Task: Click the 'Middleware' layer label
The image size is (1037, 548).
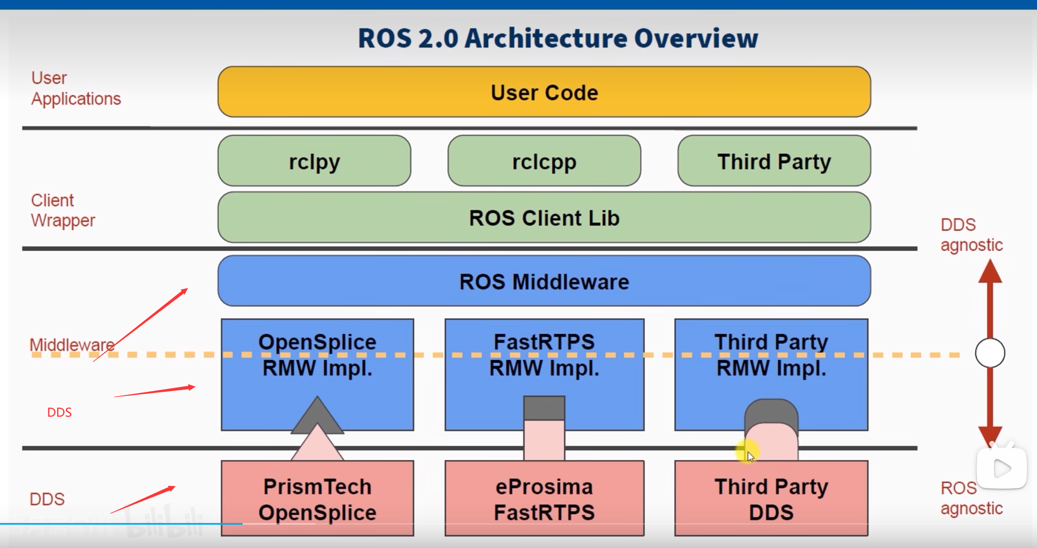Action: click(x=72, y=345)
